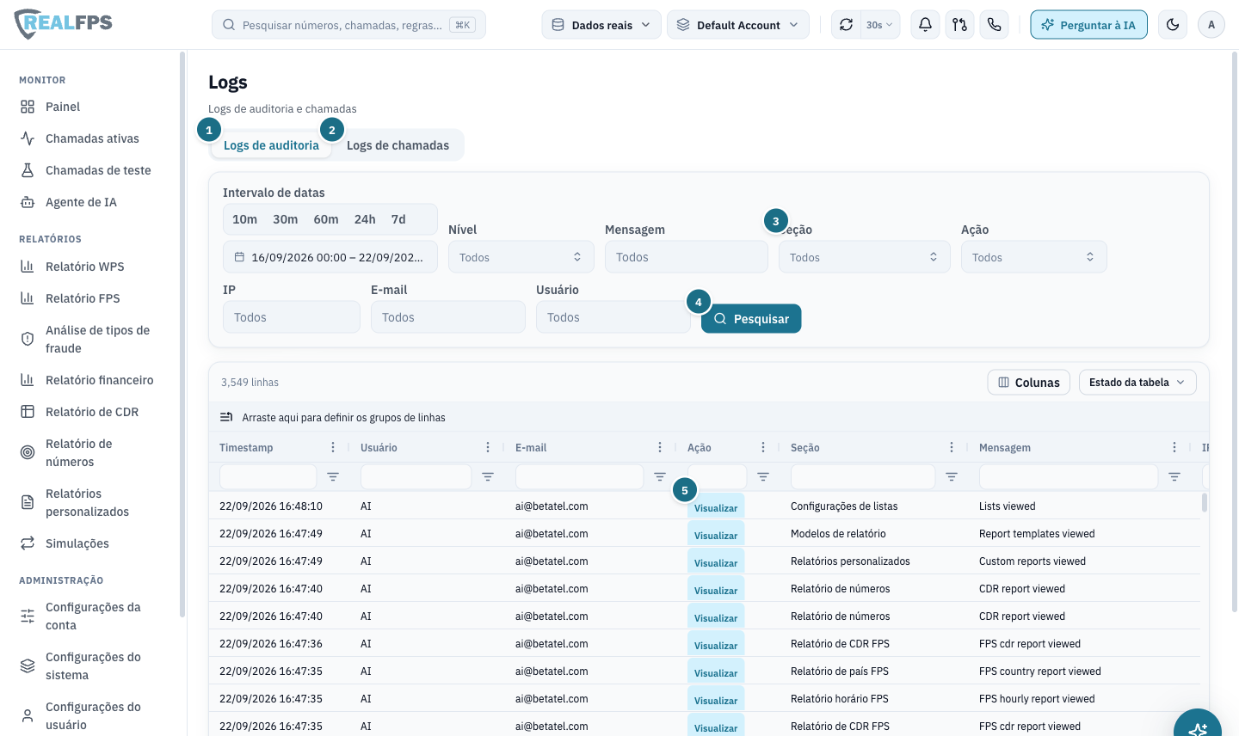Image resolution: width=1239 pixels, height=736 pixels.
Task: Open the notifications bell
Action: [925, 25]
